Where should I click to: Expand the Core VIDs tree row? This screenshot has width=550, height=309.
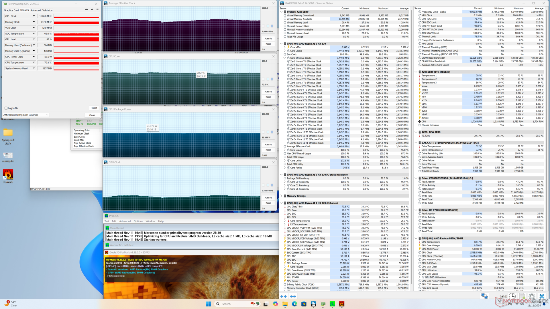point(285,47)
